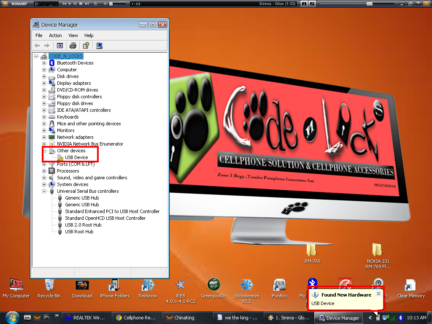Image resolution: width=432 pixels, height=324 pixels.
Task: Select the Other devices tree item
Action: click(x=71, y=151)
